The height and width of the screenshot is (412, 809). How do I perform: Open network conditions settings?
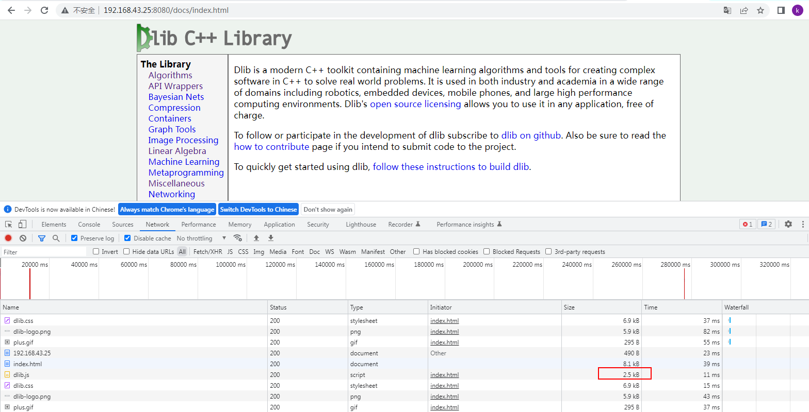[238, 238]
